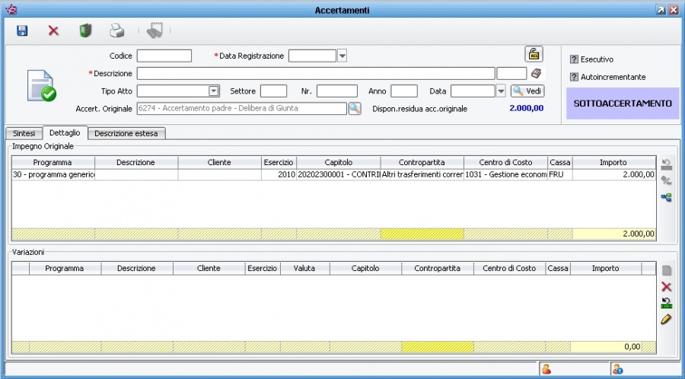Click the padlock icon above Descrizione field

click(534, 54)
